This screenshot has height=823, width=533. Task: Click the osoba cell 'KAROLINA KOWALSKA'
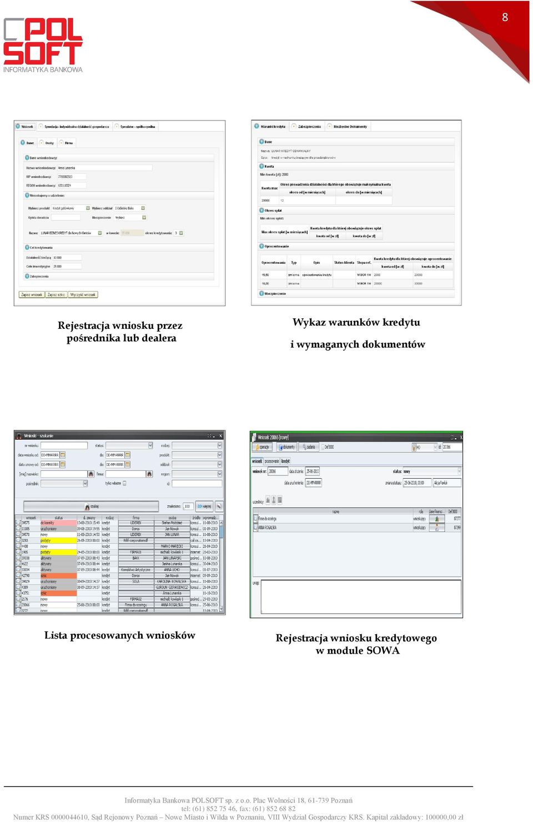(x=172, y=581)
